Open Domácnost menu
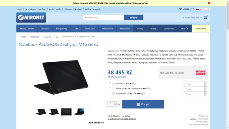The image size is (229, 129). (169, 29)
